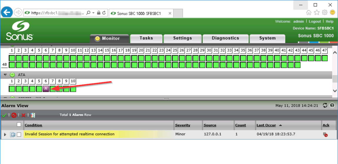Acknowledge alarms with the green checkmark icon
The height and width of the screenshot is (164, 338).
click(x=4, y=115)
